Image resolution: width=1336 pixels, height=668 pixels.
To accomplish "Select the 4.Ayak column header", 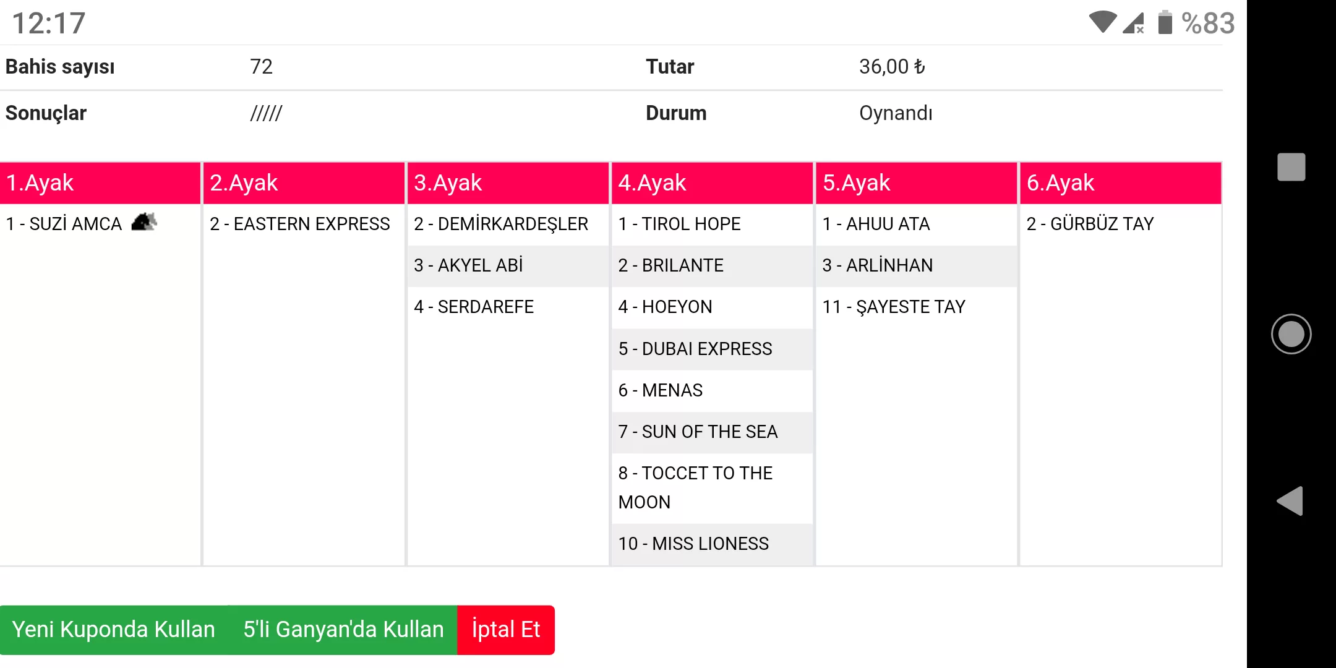I will coord(712,183).
